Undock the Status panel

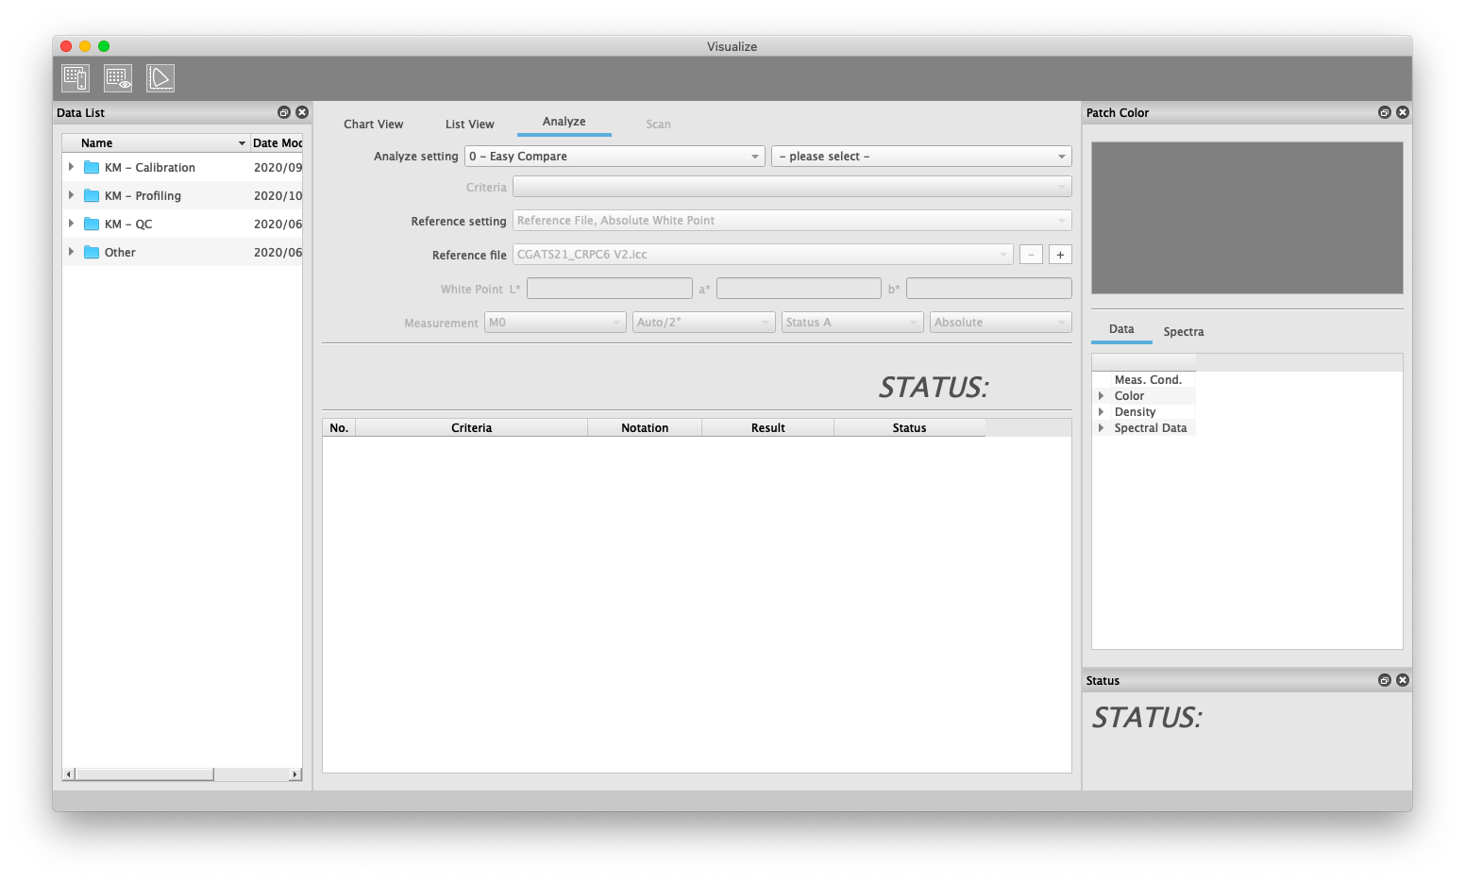click(1384, 680)
